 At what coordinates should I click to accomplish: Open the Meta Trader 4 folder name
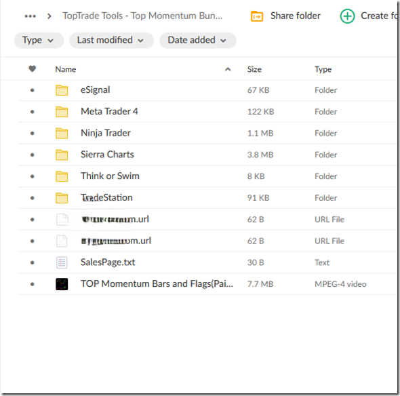coord(109,111)
